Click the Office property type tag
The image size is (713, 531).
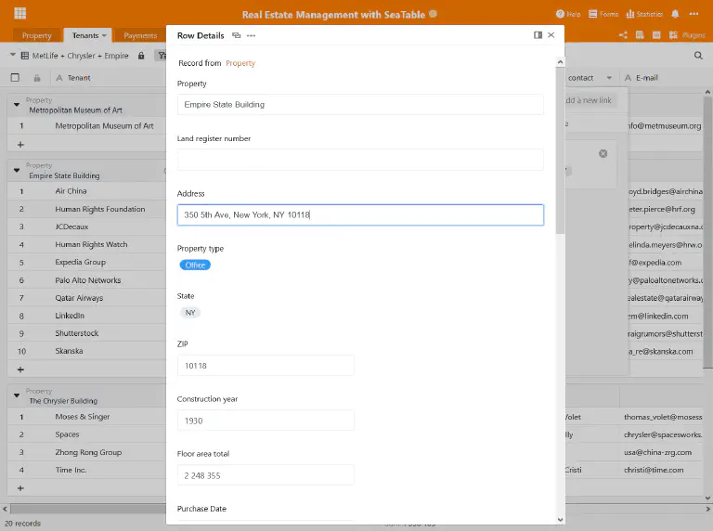(x=195, y=265)
